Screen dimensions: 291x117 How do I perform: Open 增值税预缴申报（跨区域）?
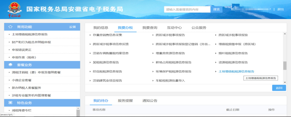click(237, 44)
